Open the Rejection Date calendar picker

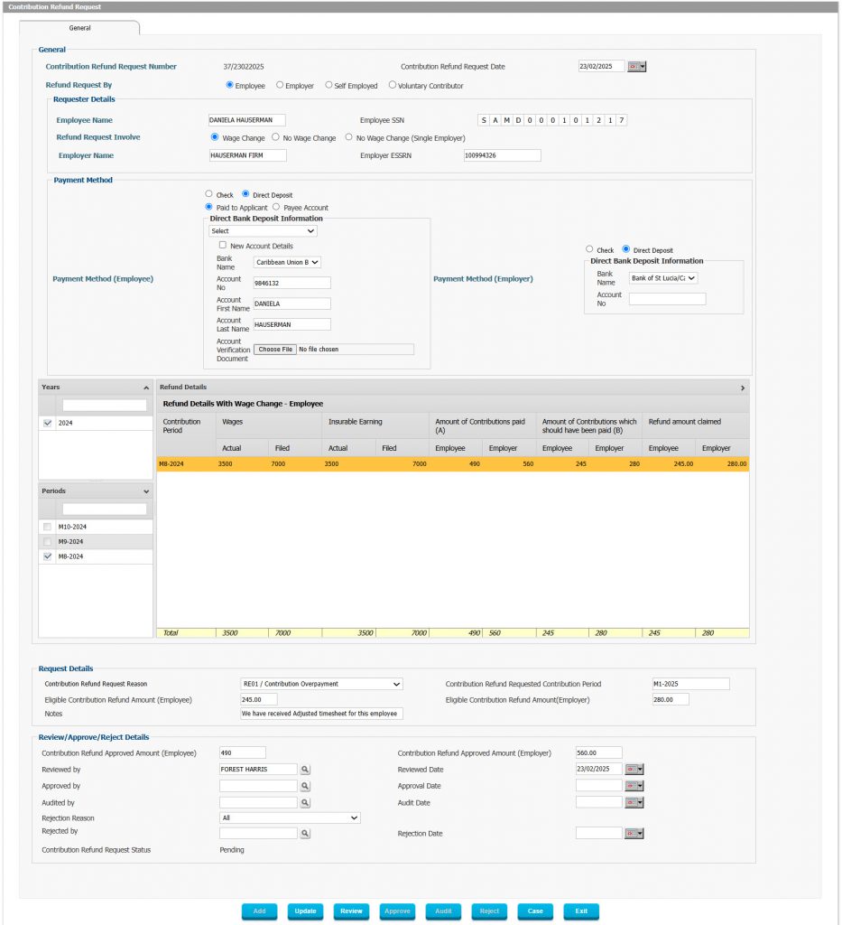634,833
